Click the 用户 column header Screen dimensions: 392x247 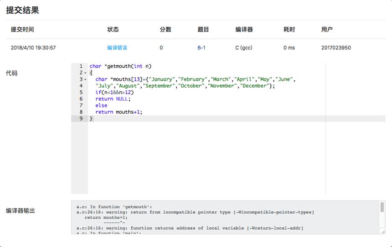click(x=327, y=30)
